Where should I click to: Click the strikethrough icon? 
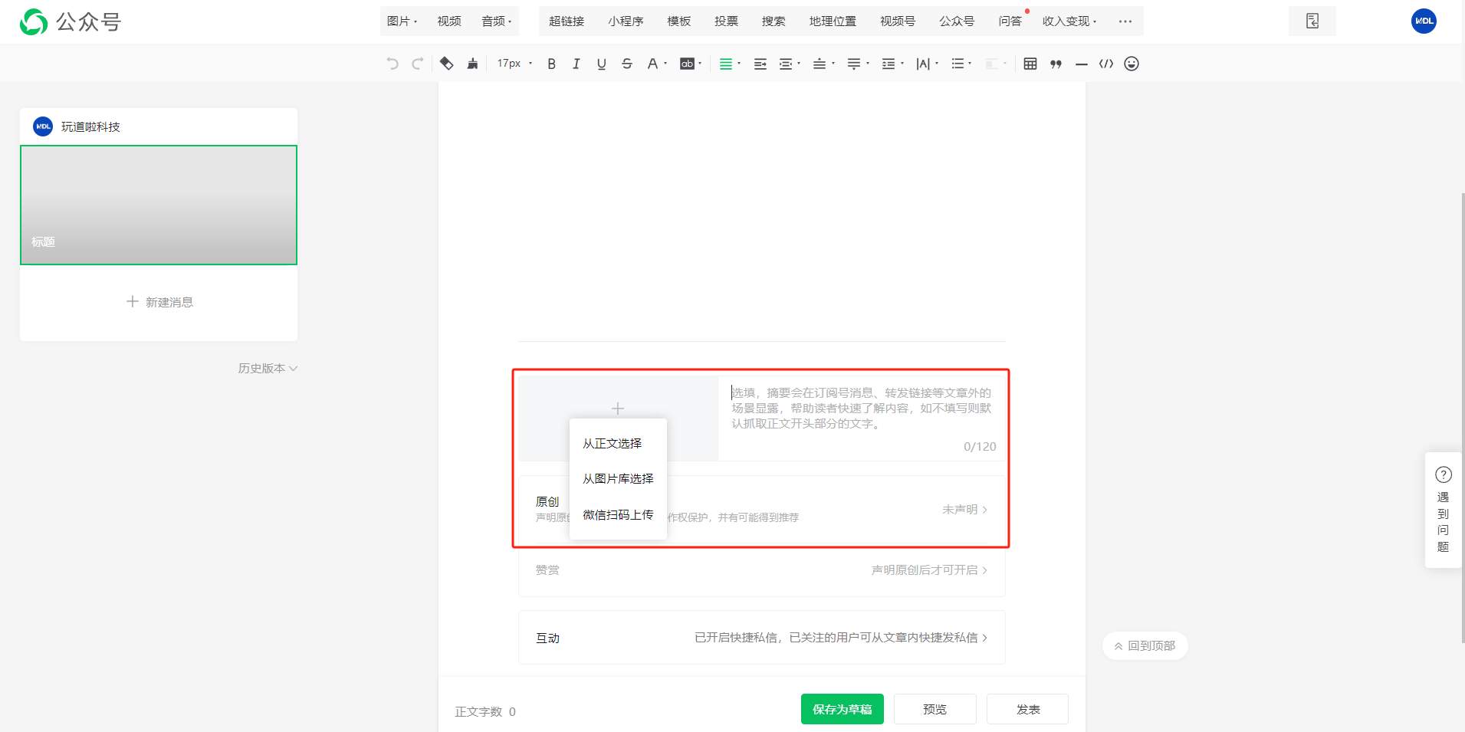click(627, 64)
